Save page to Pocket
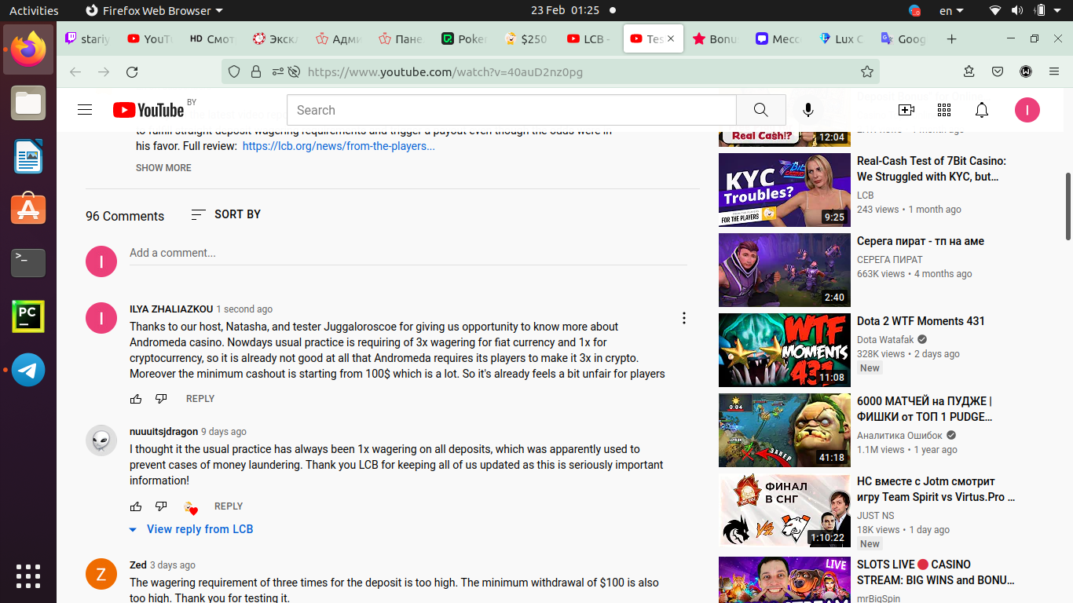1073x603 pixels. tap(998, 71)
